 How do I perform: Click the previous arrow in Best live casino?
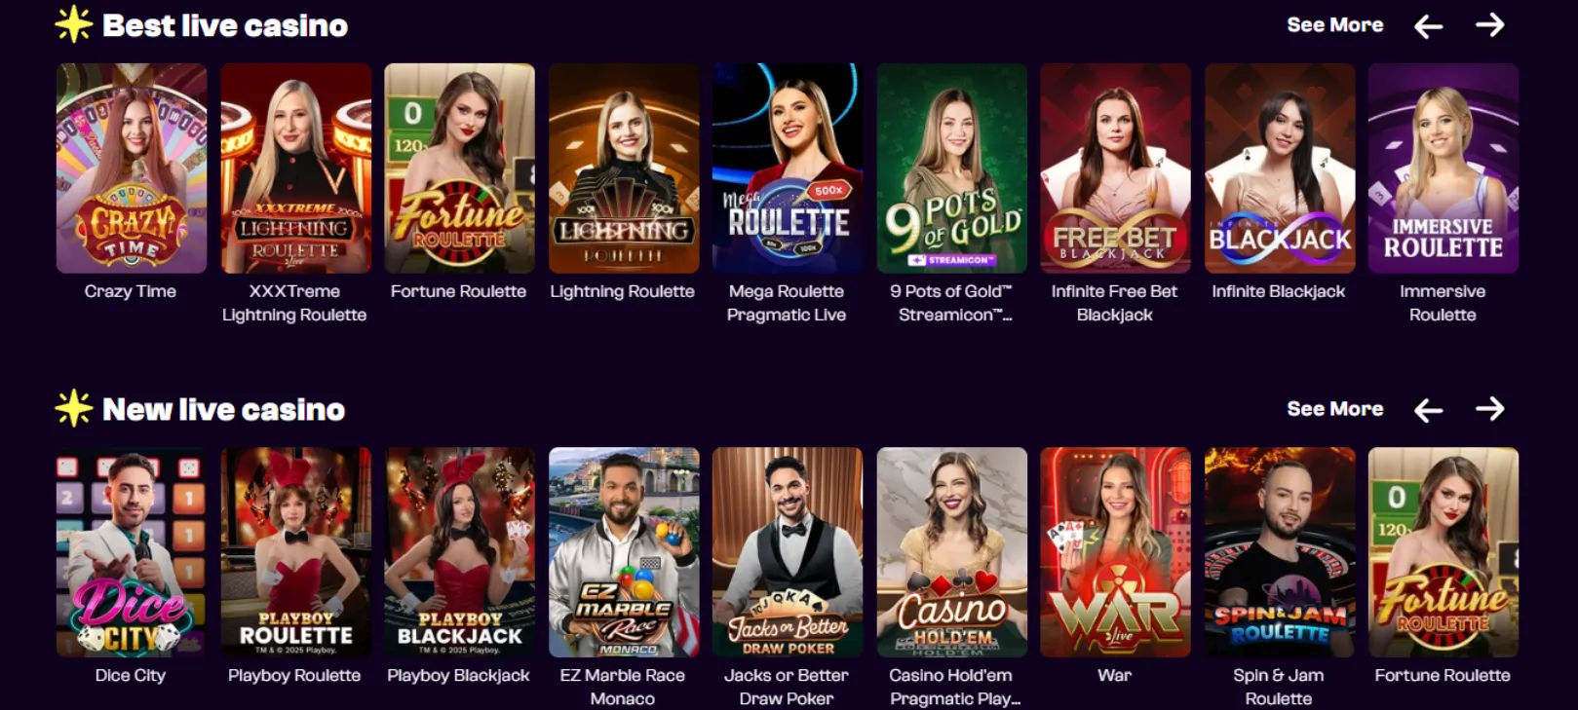(1428, 25)
